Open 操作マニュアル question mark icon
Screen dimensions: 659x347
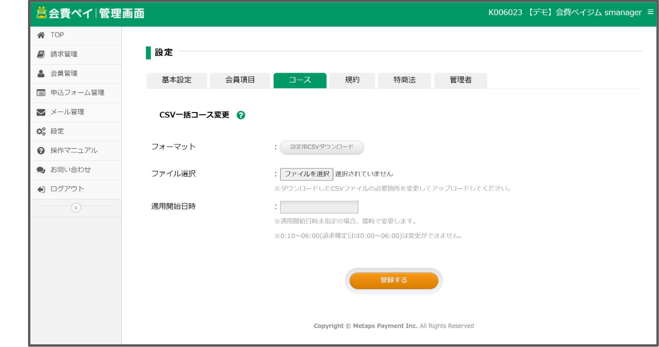41,150
